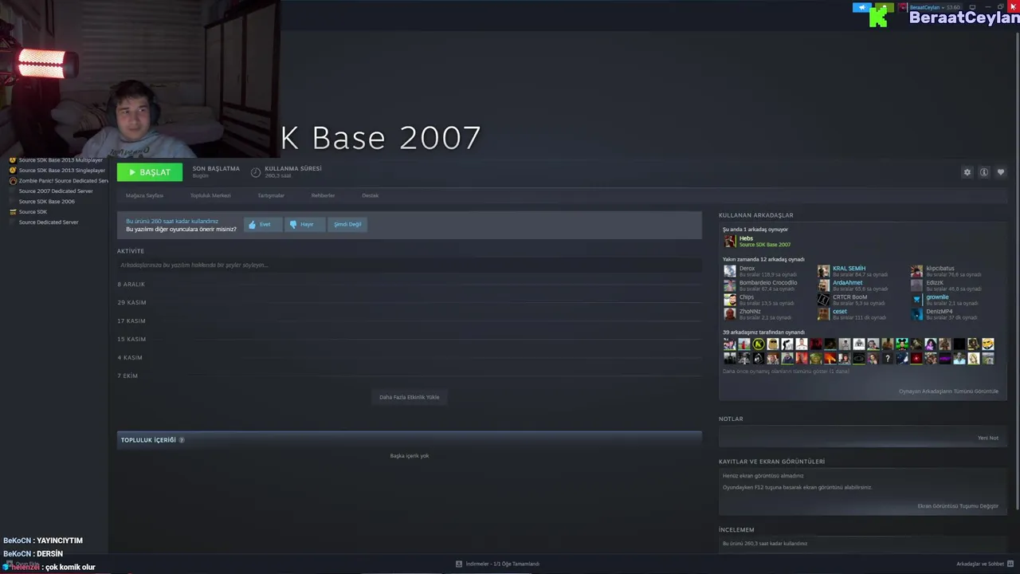1020x574 pixels.
Task: Show all friends who played previously (1 daha)
Action: click(786, 372)
